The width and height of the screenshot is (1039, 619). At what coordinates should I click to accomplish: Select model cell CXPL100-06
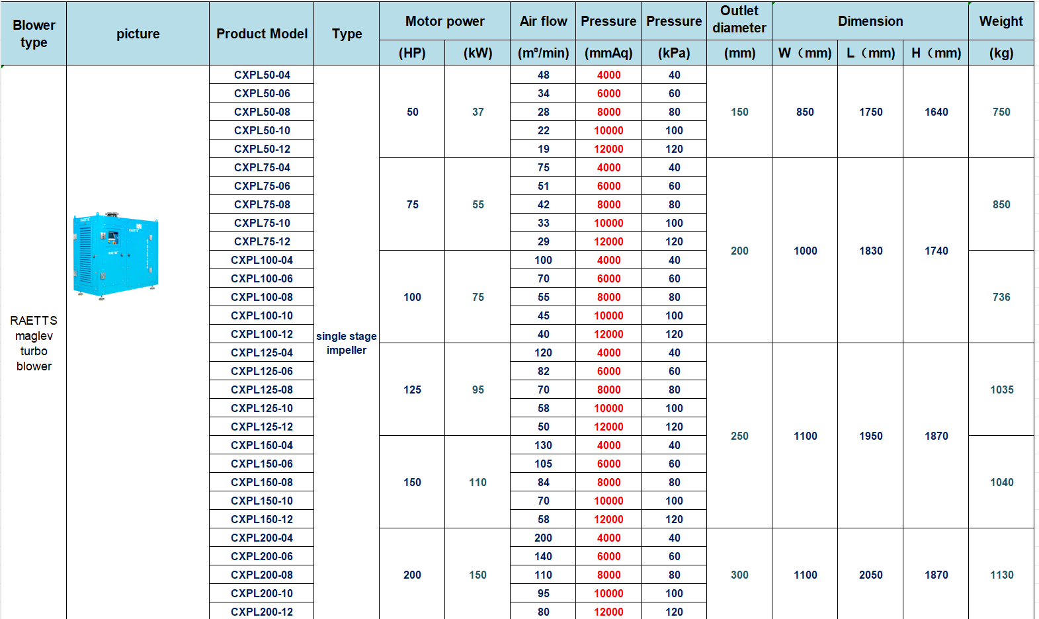click(x=262, y=278)
